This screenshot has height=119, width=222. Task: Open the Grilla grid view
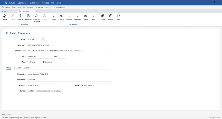coord(103,16)
